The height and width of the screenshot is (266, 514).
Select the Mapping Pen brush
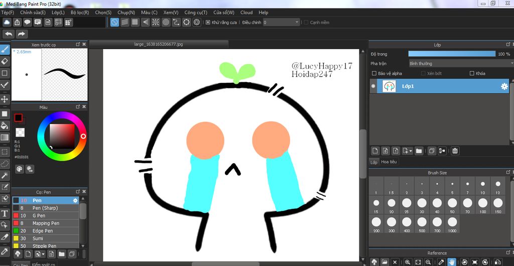(46, 223)
